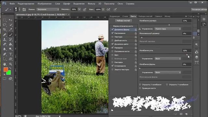Select the Brush tool in toolbox
The height and width of the screenshot is (117, 208).
click(x=10, y=35)
